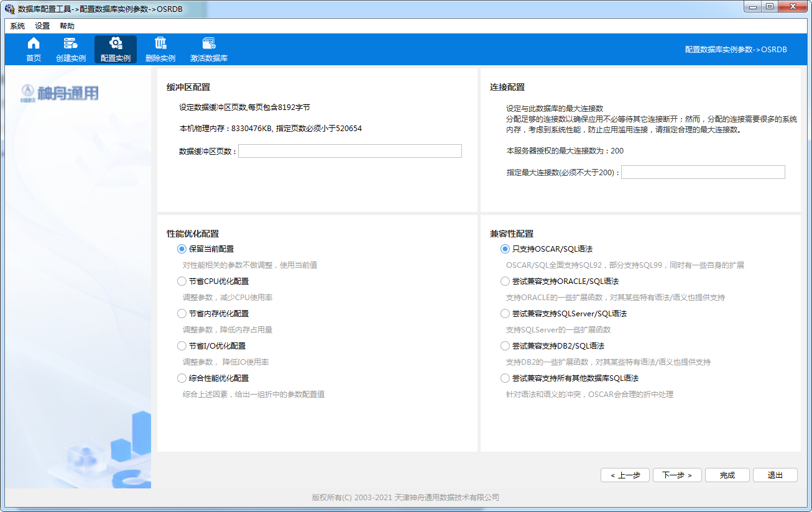This screenshot has width=812, height=512.
Task: Open the 帮助 menu
Action: tap(67, 26)
